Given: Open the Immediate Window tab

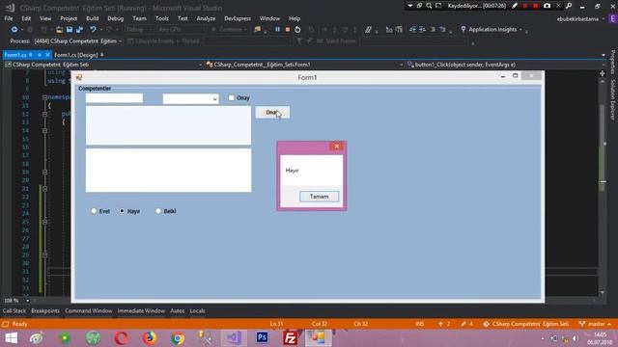Looking at the screenshot, I should [141, 310].
